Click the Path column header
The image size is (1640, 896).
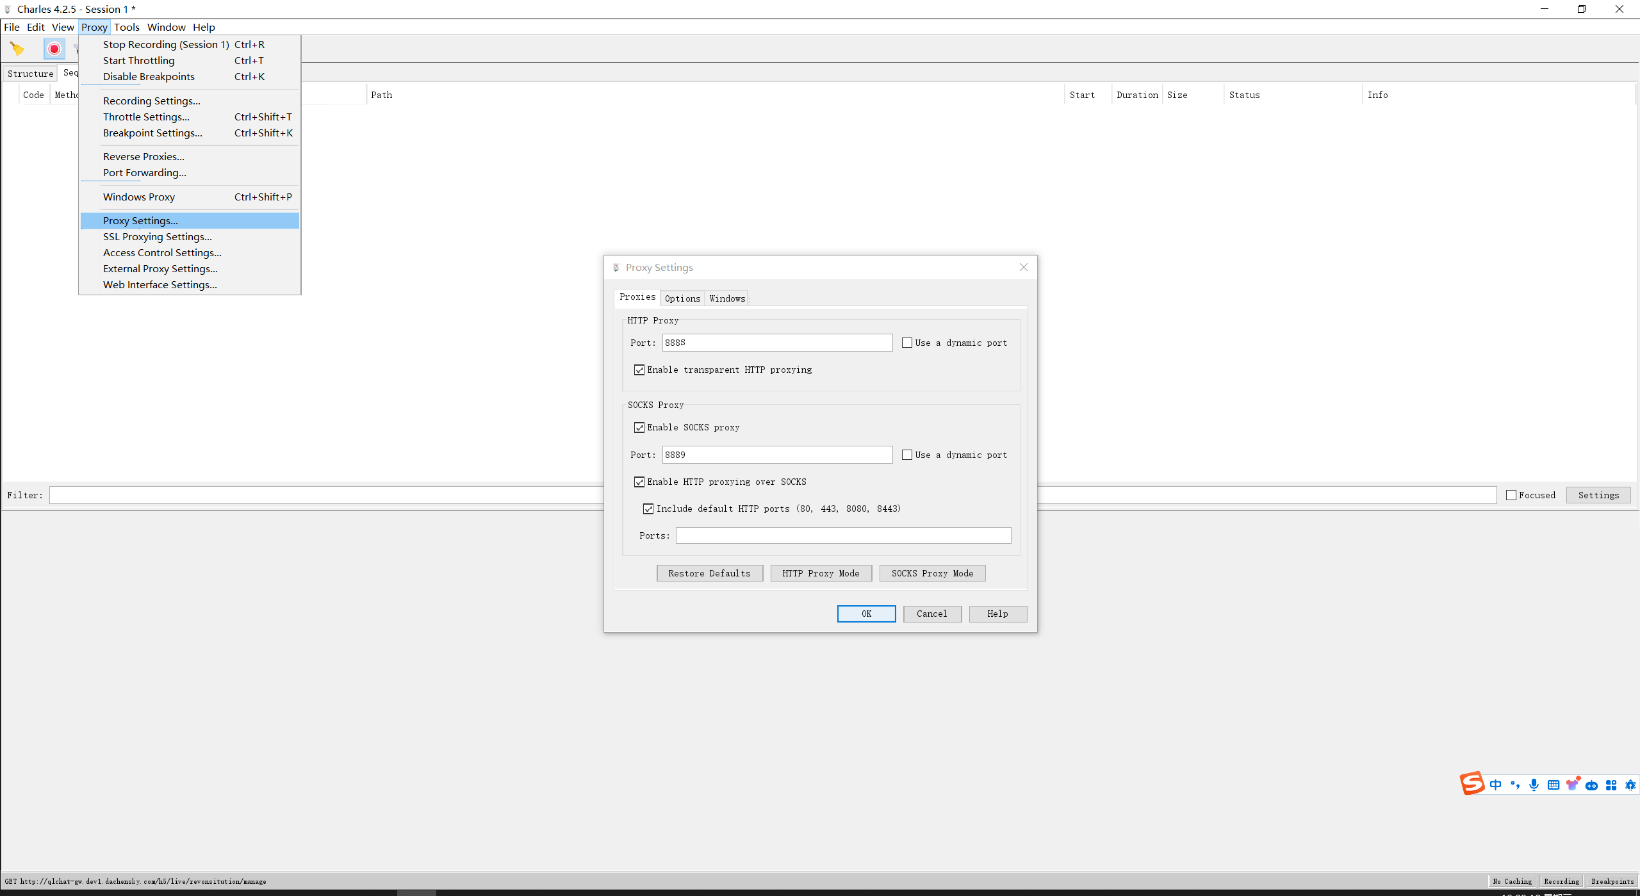(715, 95)
